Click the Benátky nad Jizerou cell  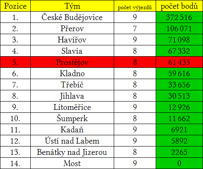tap(72, 152)
